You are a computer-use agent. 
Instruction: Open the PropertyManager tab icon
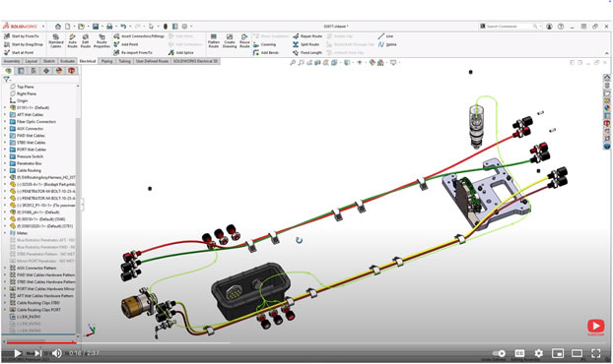(x=21, y=71)
